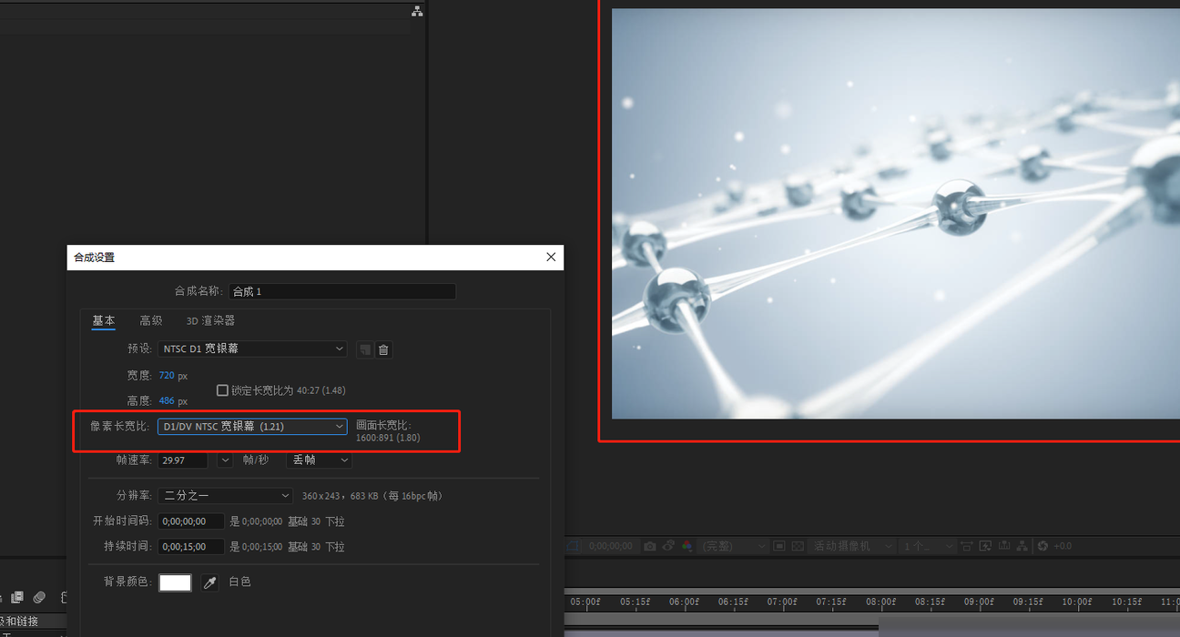
Task: Delete the preset with trash icon
Action: (x=384, y=349)
